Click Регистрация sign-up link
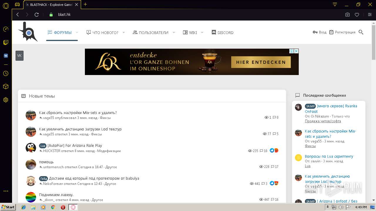This screenshot has height=211, width=376. pyautogui.click(x=342, y=32)
